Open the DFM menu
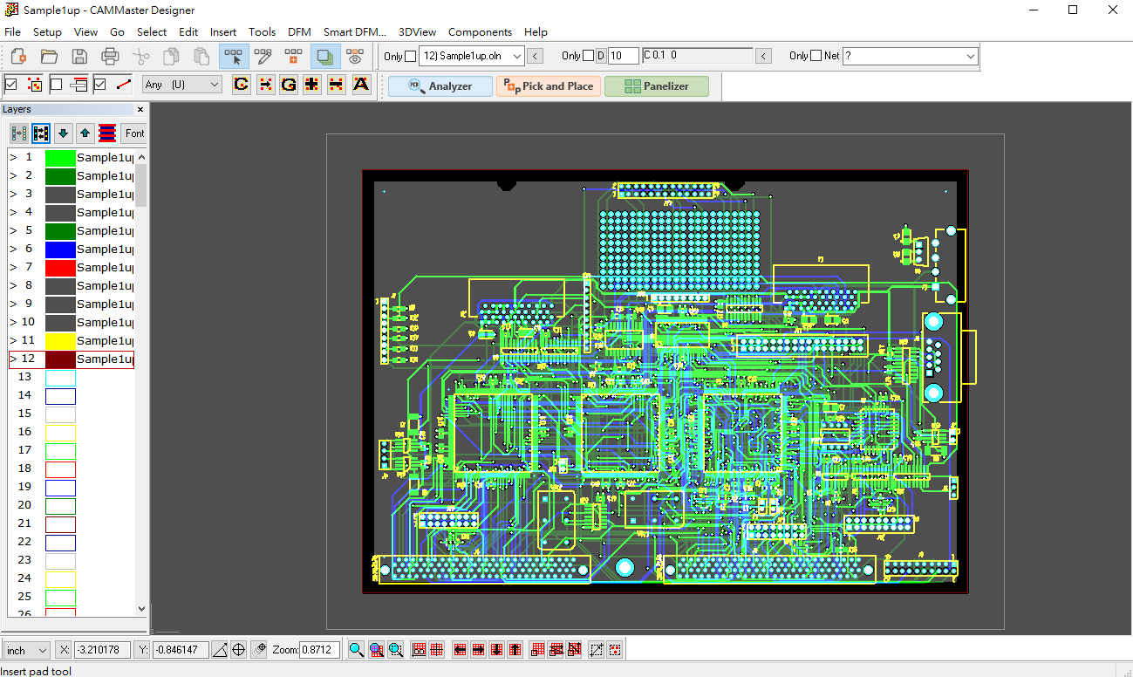The image size is (1133, 677). coord(299,32)
